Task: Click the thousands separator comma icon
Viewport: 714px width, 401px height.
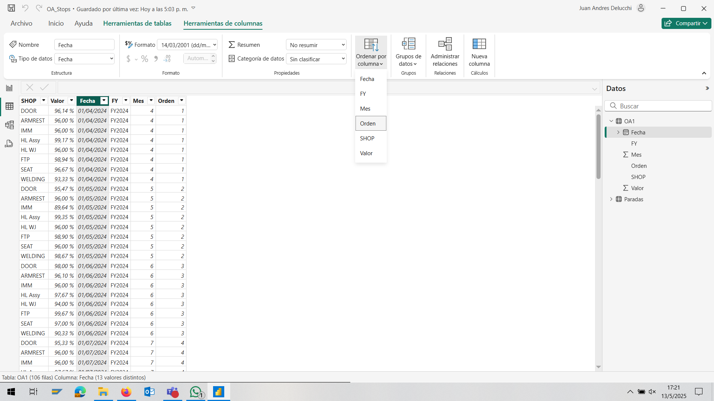Action: [x=156, y=59]
